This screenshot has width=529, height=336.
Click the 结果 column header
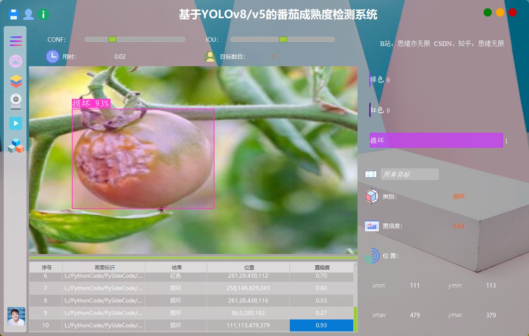tap(176, 267)
